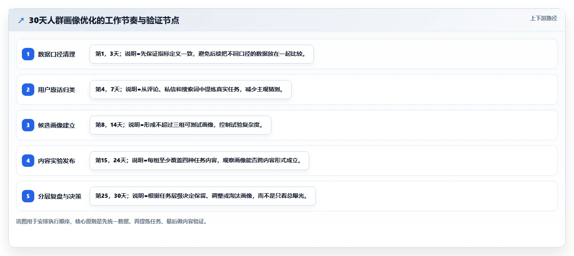The height and width of the screenshot is (256, 574).
Task: Click the 分层复盘与决策 step label
Action: click(x=60, y=196)
